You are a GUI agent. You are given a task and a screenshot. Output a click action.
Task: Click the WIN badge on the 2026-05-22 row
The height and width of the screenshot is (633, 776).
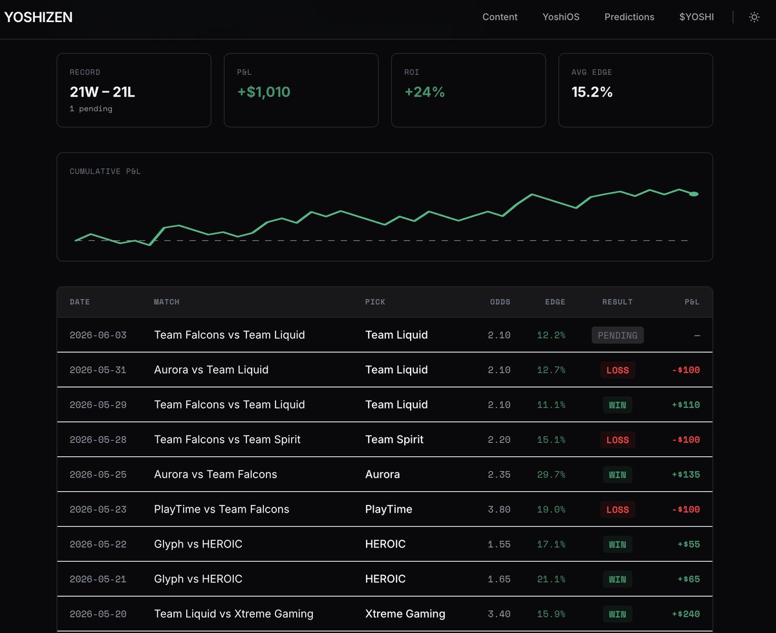pos(618,545)
